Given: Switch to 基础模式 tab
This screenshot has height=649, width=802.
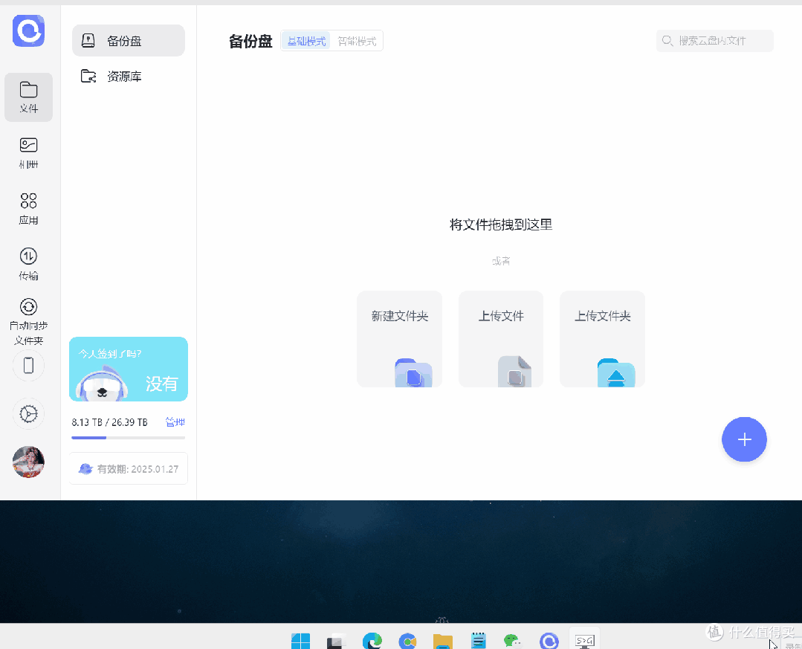Looking at the screenshot, I should [306, 41].
